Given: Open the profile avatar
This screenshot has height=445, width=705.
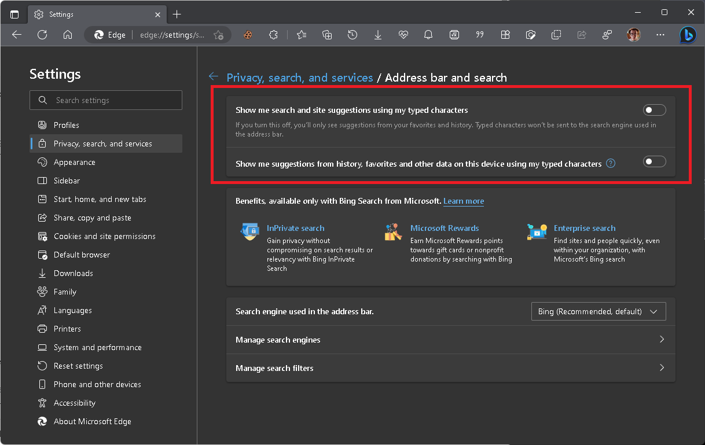Looking at the screenshot, I should pyautogui.click(x=634, y=35).
